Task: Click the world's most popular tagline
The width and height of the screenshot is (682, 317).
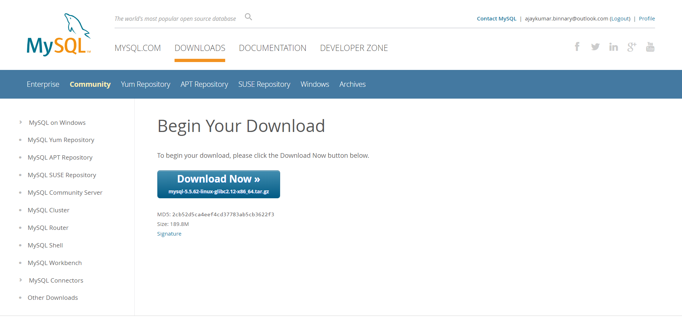Action: point(175,19)
